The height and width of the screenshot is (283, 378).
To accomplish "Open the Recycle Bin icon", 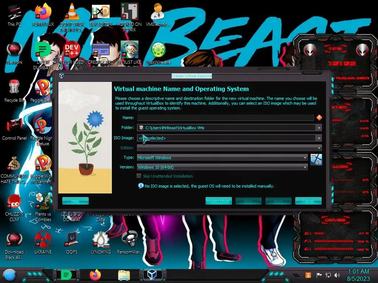I will pos(14,91).
